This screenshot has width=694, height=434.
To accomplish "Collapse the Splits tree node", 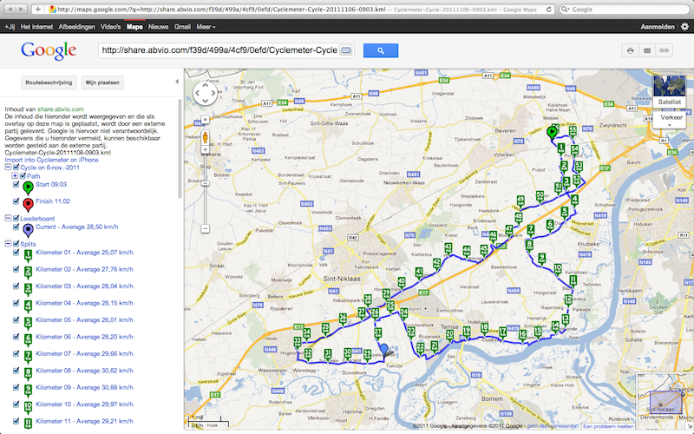I will pos(8,244).
